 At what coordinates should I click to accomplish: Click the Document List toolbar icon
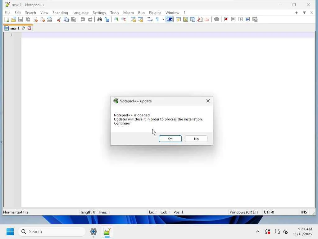coord(193,20)
